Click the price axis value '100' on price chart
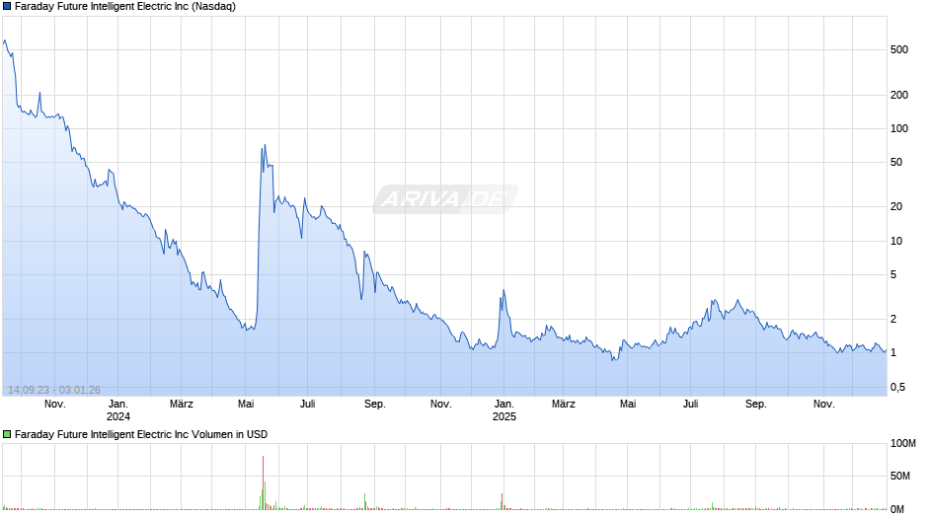 (899, 128)
